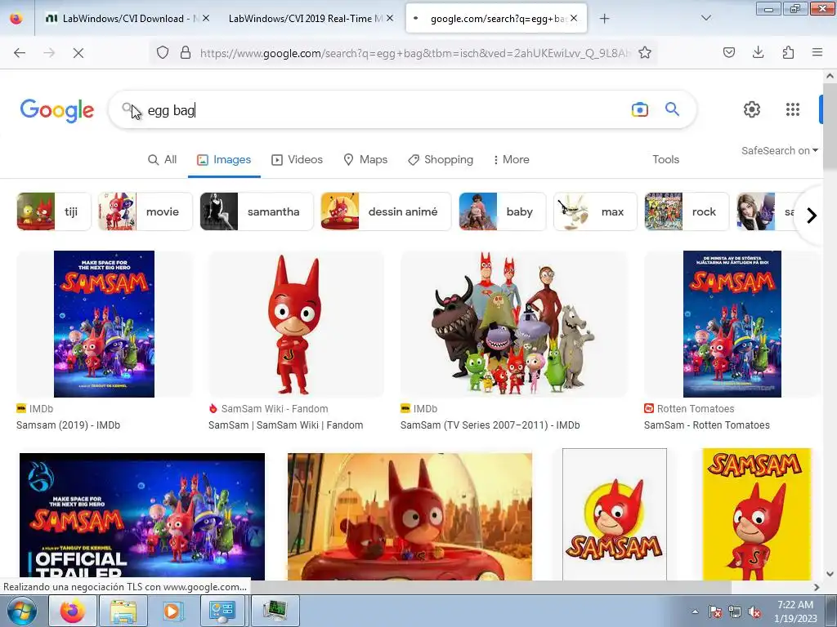Expand the SafeSearch on dropdown
Image resolution: width=837 pixels, height=627 pixels.
(779, 151)
